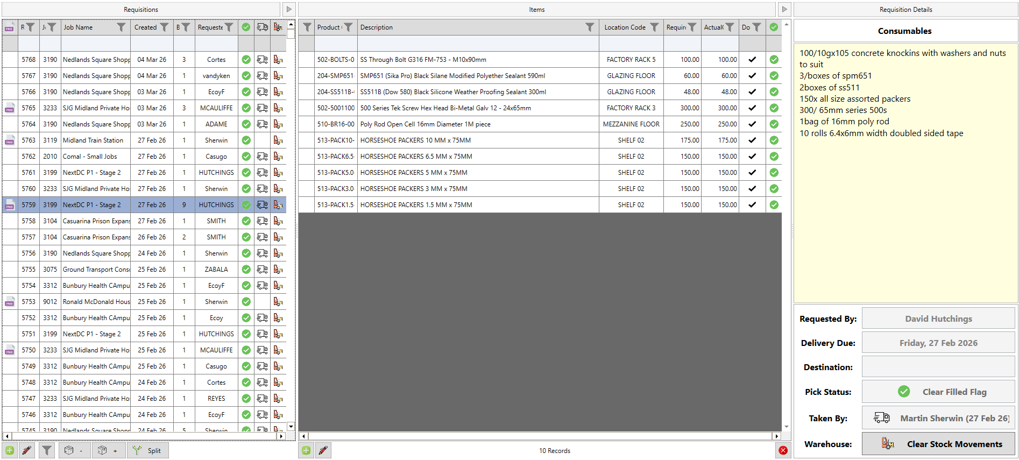
Task: Click the green add requisition button
Action: 10,450
